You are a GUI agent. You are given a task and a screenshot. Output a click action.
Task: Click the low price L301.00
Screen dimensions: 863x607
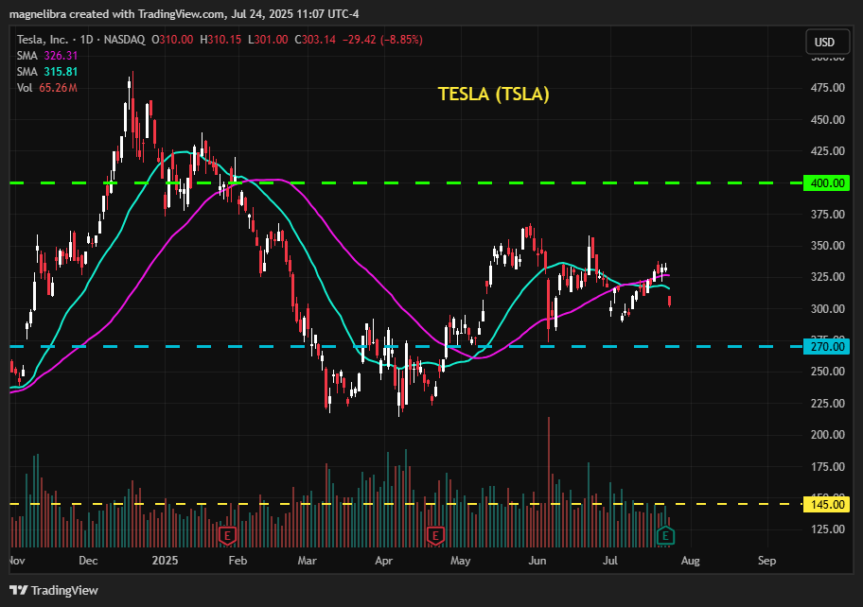pos(268,40)
